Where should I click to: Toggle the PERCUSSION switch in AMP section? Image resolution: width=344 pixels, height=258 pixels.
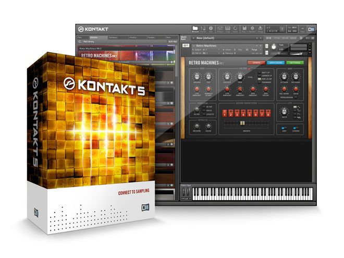point(296,97)
